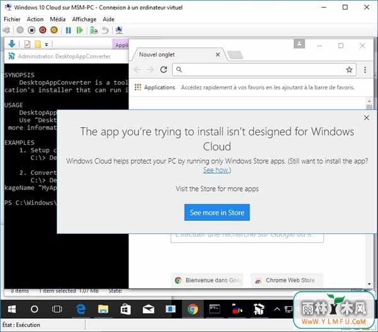Send Ctrl+Alt+Del via Hyper-V toolbar icon
The width and height of the screenshot is (378, 332).
6,30
